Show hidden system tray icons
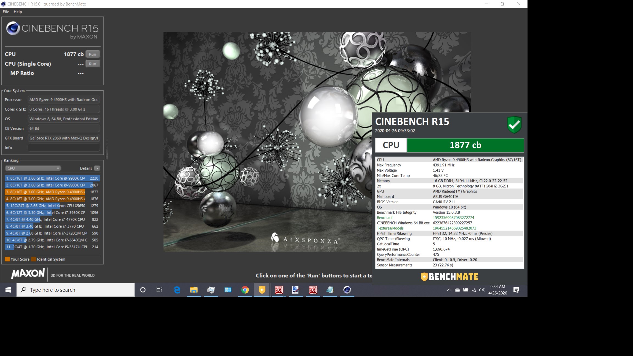This screenshot has height=356, width=633. [449, 290]
